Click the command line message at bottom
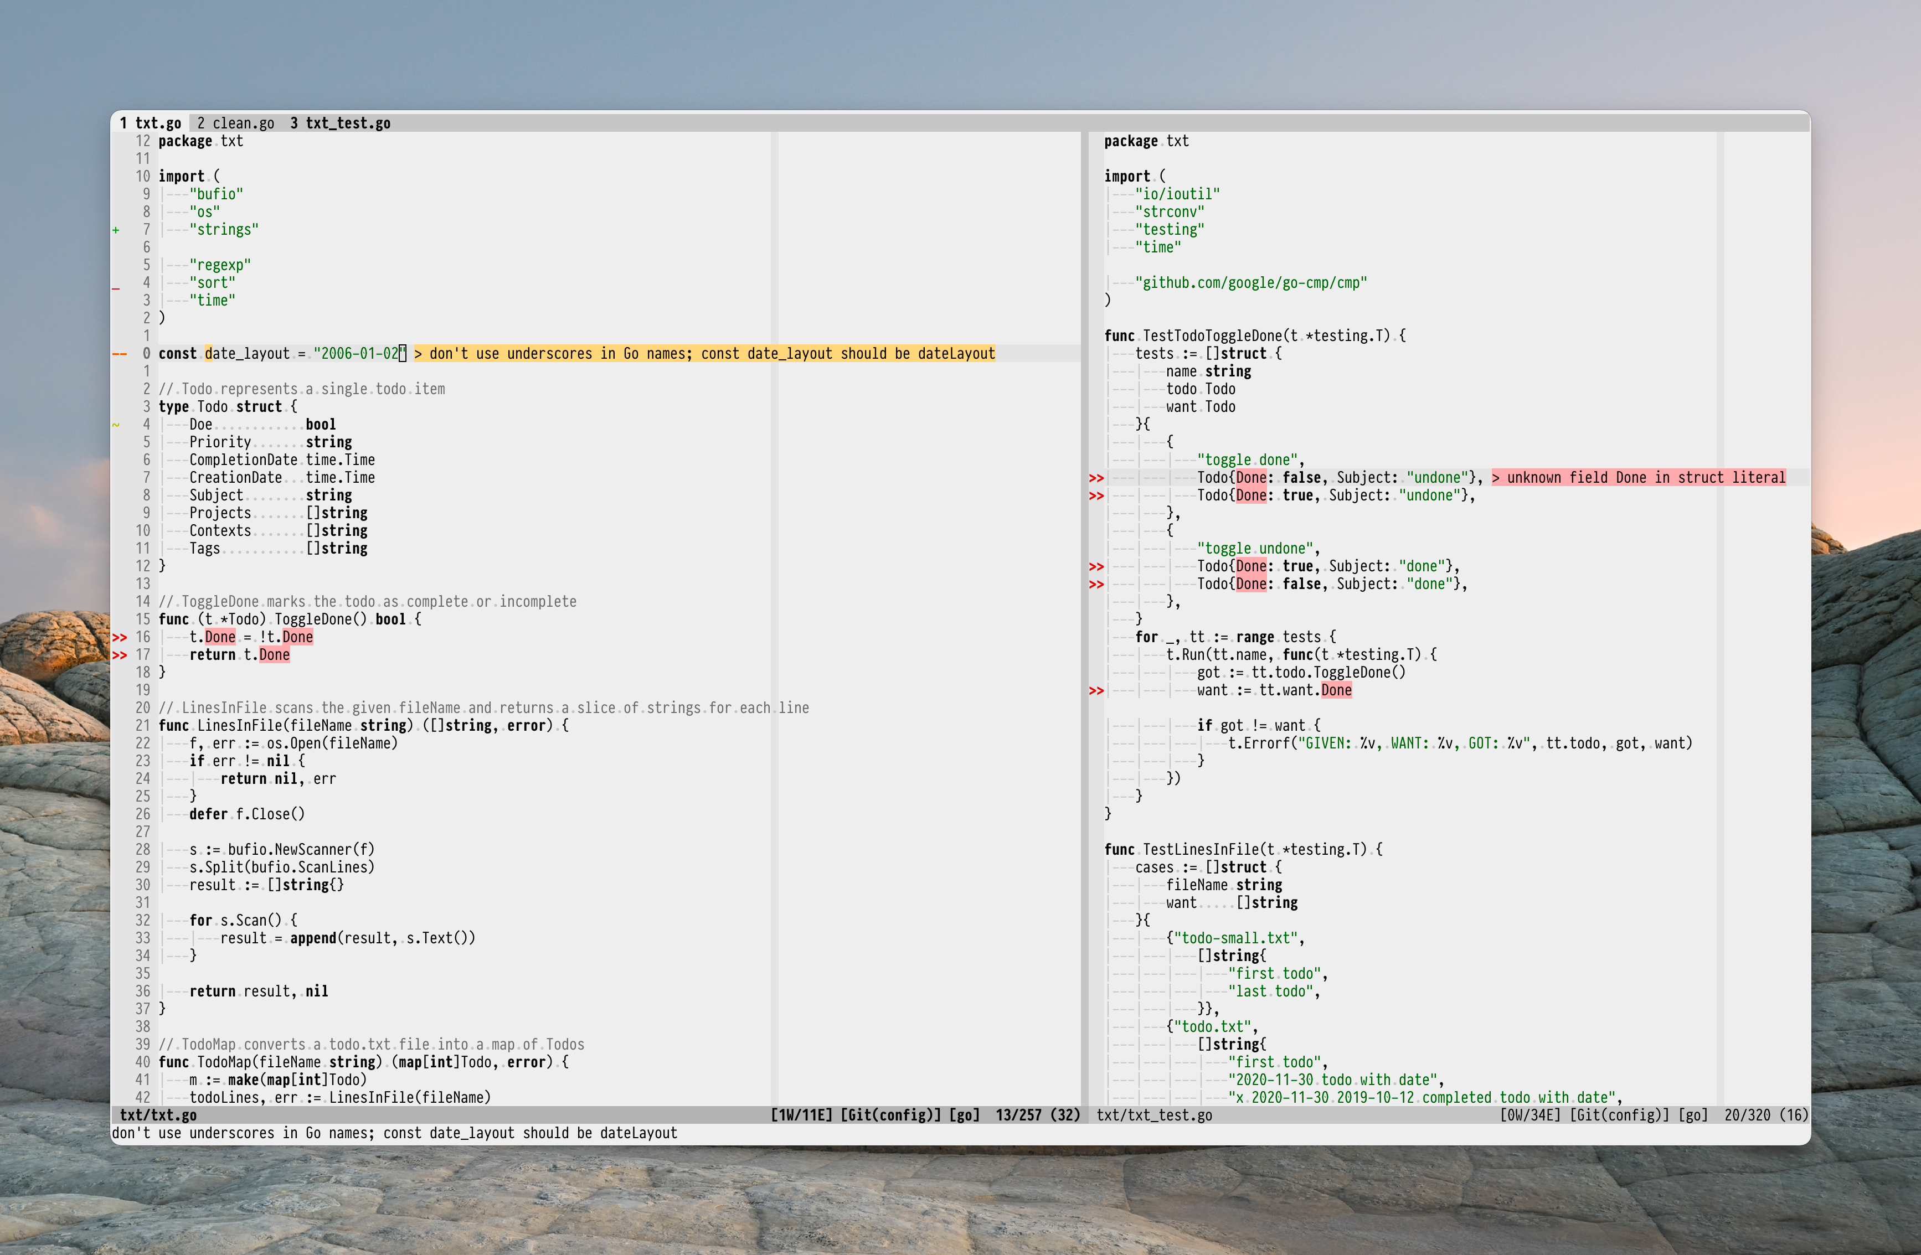1921x1255 pixels. [x=394, y=1133]
